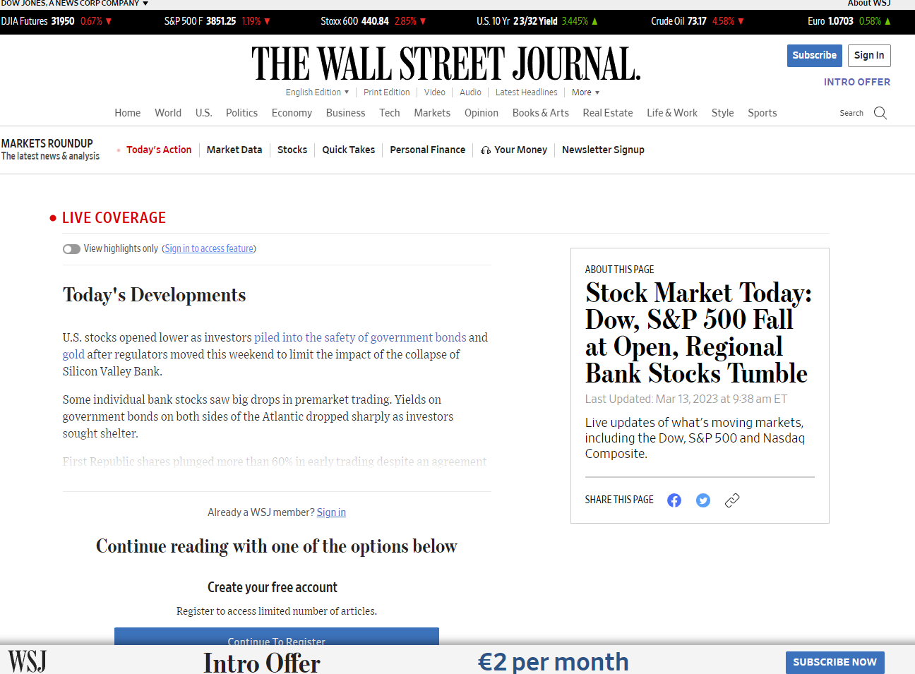Click the Sign In button

click(869, 56)
